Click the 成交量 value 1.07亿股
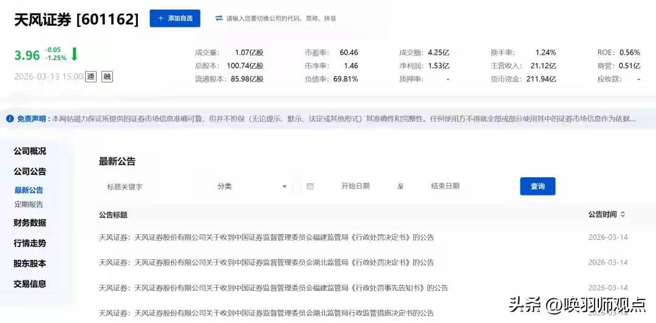Screen dimensions: 656x323 249,53
